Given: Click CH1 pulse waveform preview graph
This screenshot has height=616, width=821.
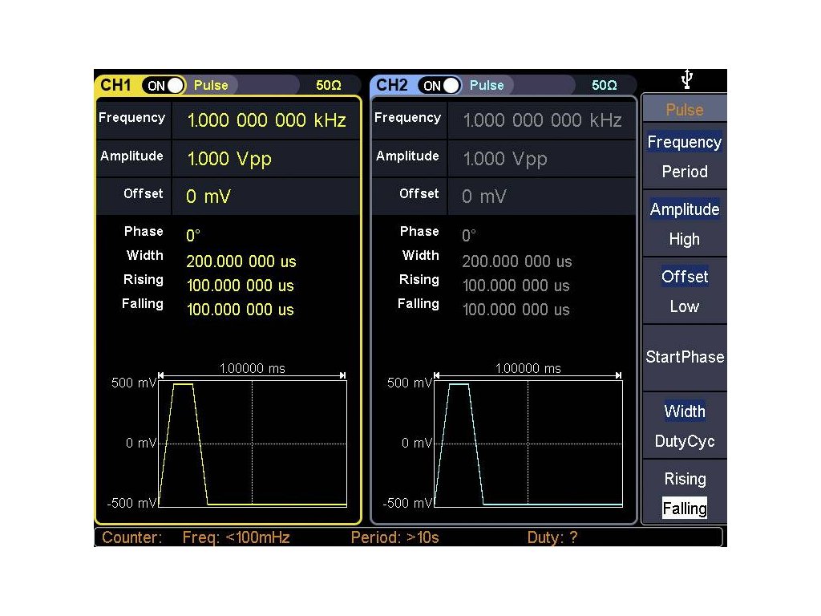Looking at the screenshot, I should (253, 443).
